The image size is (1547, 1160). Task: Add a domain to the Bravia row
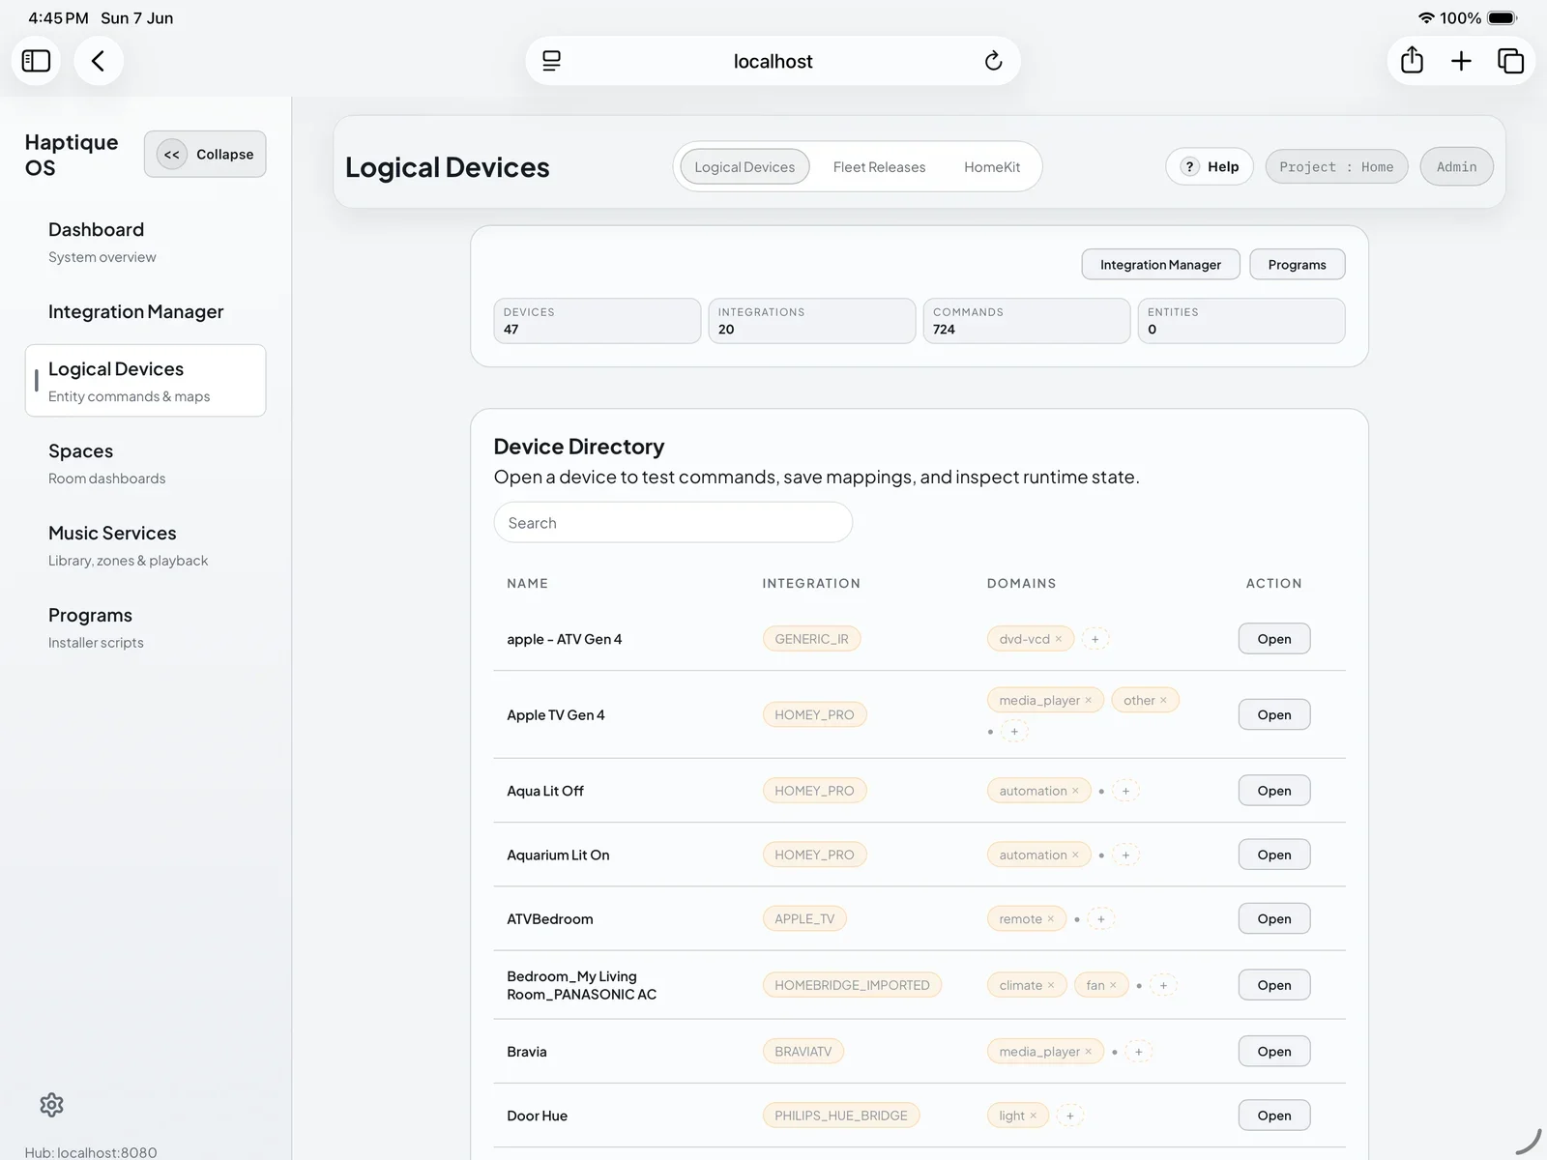[x=1139, y=1052]
